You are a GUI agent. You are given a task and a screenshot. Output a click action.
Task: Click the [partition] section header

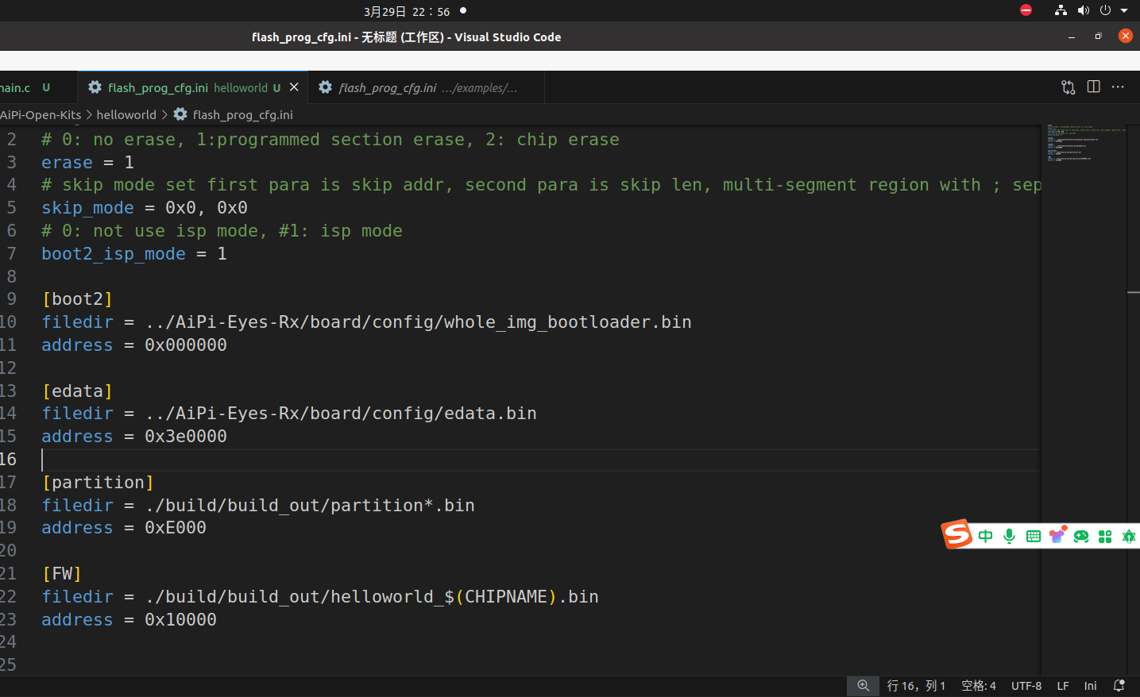click(x=98, y=483)
